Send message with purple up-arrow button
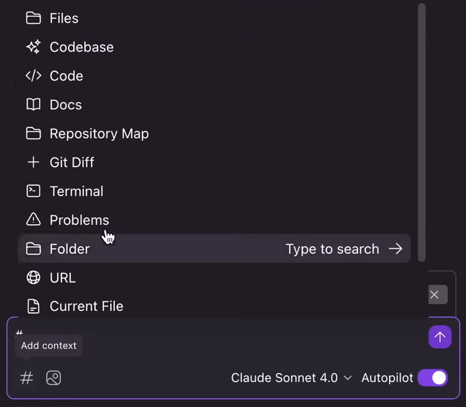The image size is (466, 407). point(440,336)
